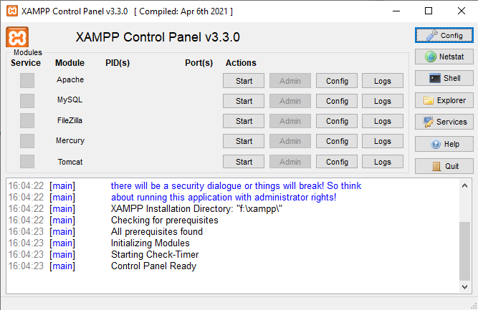Toggle the MySQL service checkbox
This screenshot has height=310, width=478.
27,101
